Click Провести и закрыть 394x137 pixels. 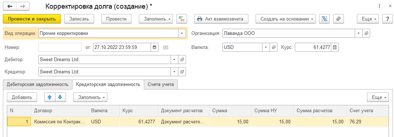point(32,19)
